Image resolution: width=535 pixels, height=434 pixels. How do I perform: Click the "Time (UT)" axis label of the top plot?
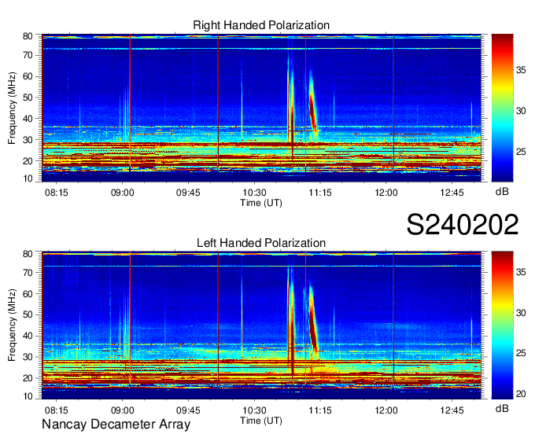click(261, 203)
